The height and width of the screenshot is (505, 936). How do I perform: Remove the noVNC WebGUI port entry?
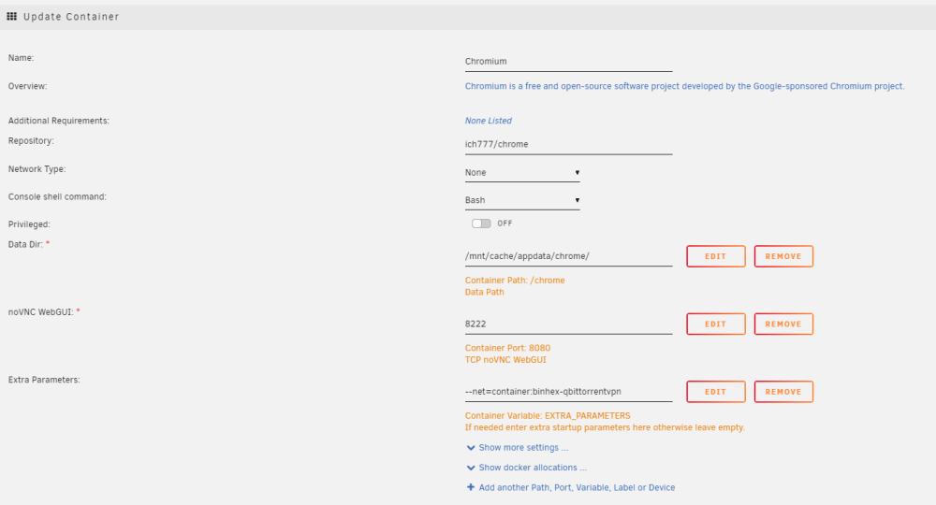pos(783,324)
